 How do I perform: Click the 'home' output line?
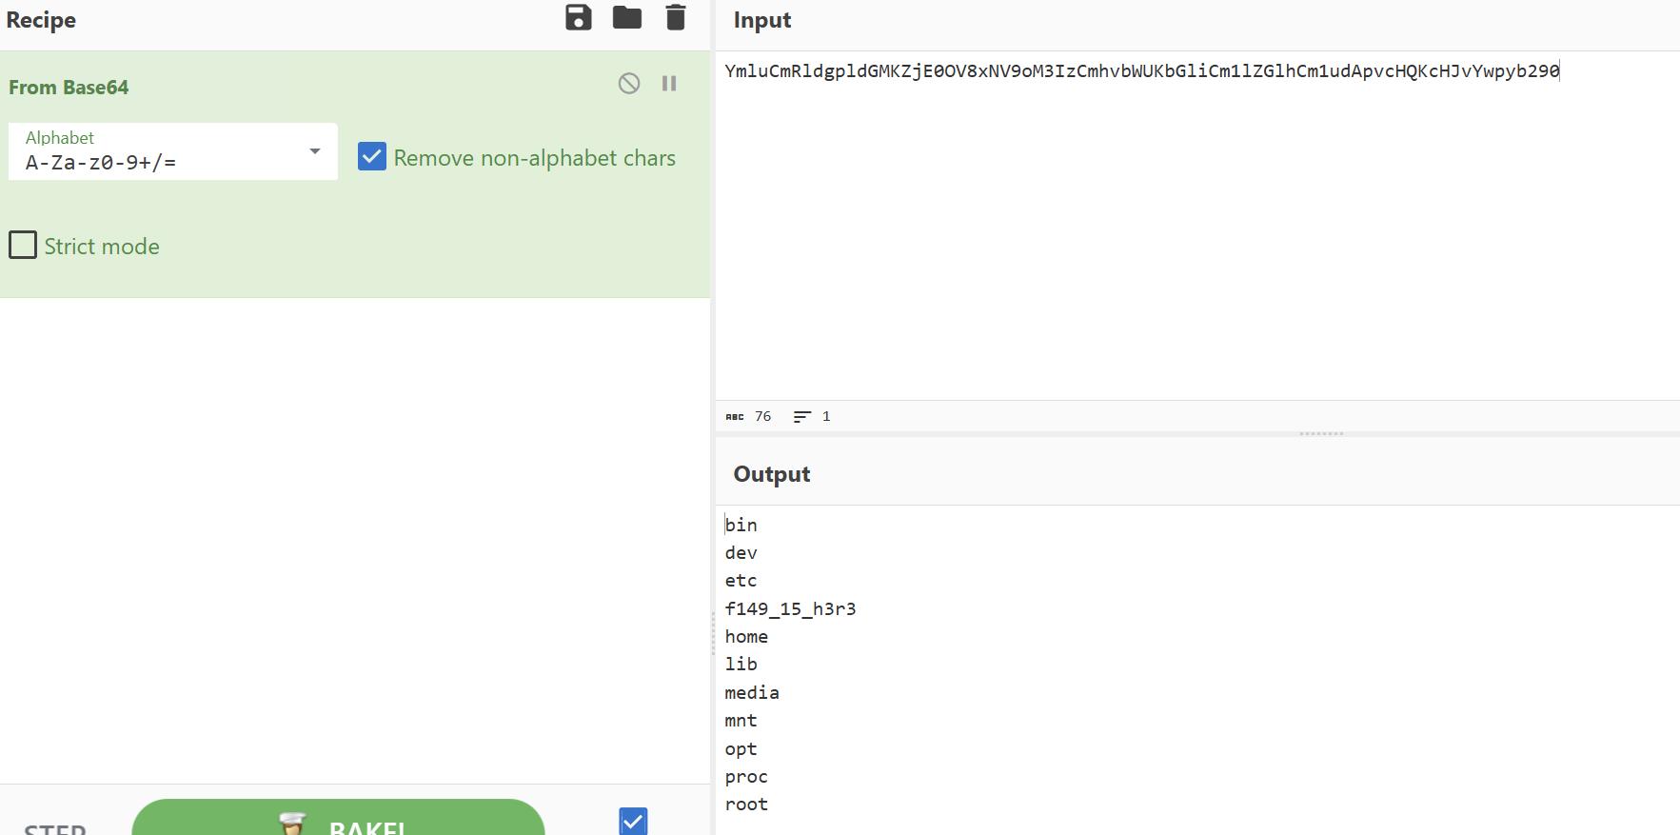click(746, 636)
